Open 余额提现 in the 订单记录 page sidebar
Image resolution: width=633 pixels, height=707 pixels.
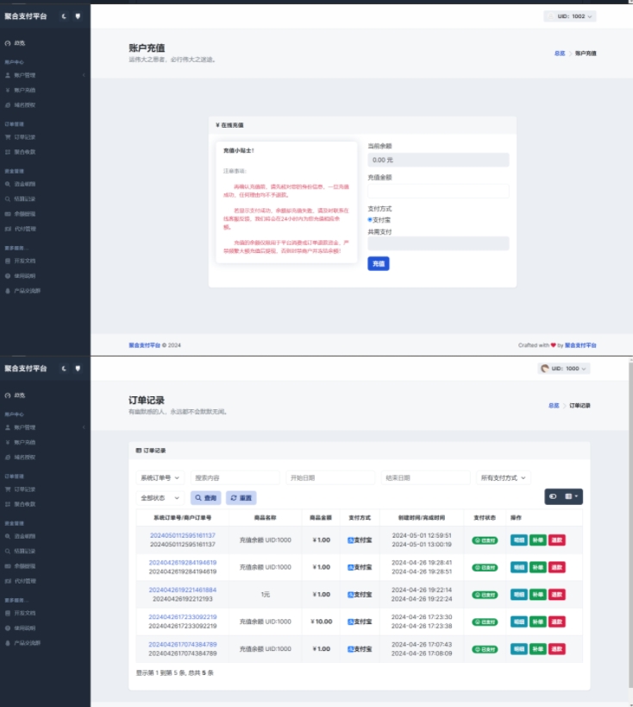[25, 566]
